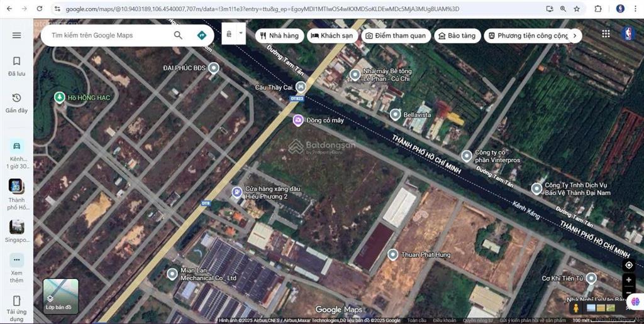The height and width of the screenshot is (324, 644).
Task: Show more sidebar items (Xem thêm)
Action: coord(17,269)
